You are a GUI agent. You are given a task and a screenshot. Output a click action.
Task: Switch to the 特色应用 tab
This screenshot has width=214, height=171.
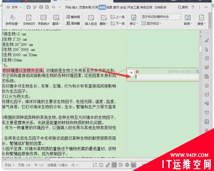[x=146, y=8]
